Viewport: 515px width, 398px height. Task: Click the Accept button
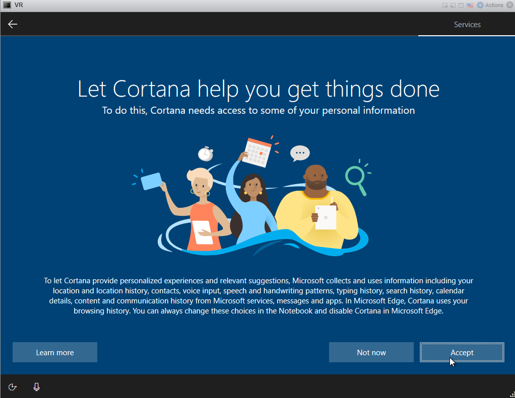(462, 352)
